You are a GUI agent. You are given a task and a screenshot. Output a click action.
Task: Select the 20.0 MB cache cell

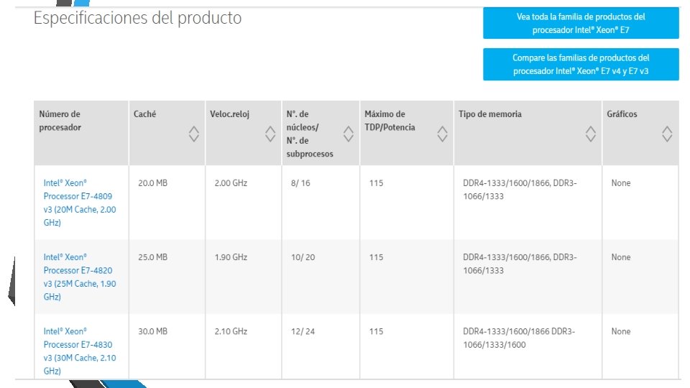(152, 183)
